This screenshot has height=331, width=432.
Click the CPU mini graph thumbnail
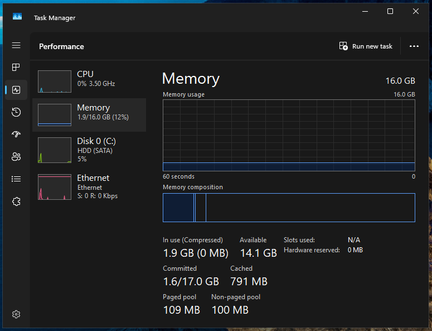[x=55, y=81]
